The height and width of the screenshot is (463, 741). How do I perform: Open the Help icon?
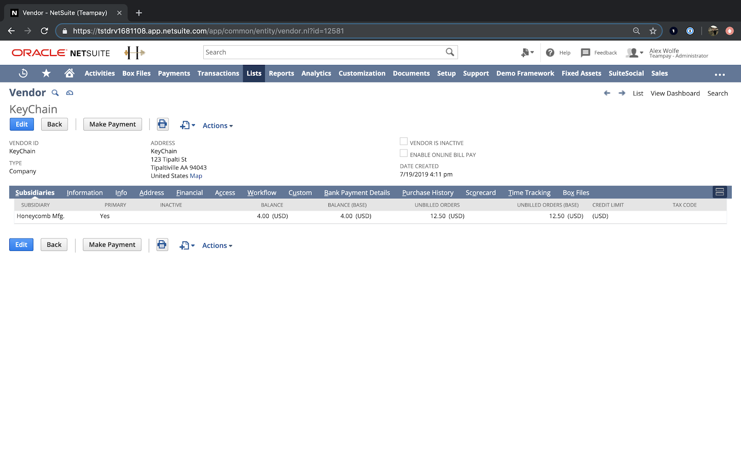point(550,53)
